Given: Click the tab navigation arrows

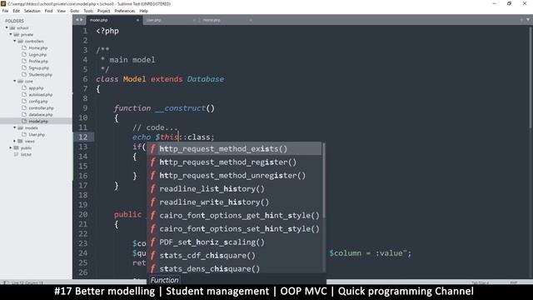Looking at the screenshot, I should (79, 20).
